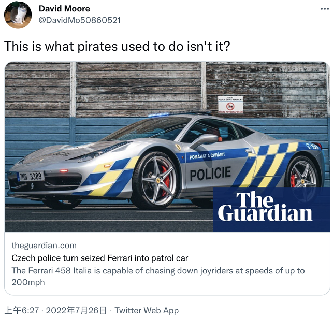The height and width of the screenshot is (317, 333).
Task: Open the three-dot more options menu
Action: click(325, 9)
